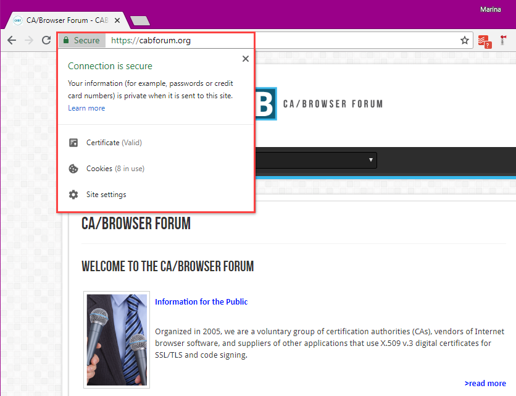516x396 pixels.
Task: Click the Marina profile name button
Action: (x=490, y=9)
